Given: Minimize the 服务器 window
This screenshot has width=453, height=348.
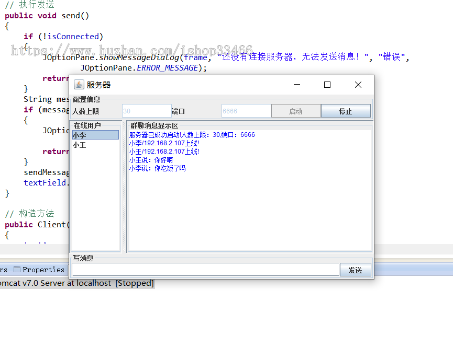Looking at the screenshot, I should click(x=297, y=85).
